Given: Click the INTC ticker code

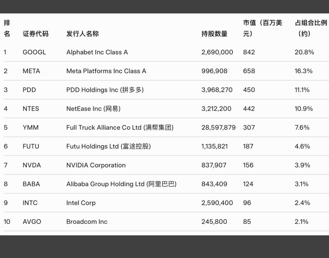Looking at the screenshot, I should click(x=30, y=203).
